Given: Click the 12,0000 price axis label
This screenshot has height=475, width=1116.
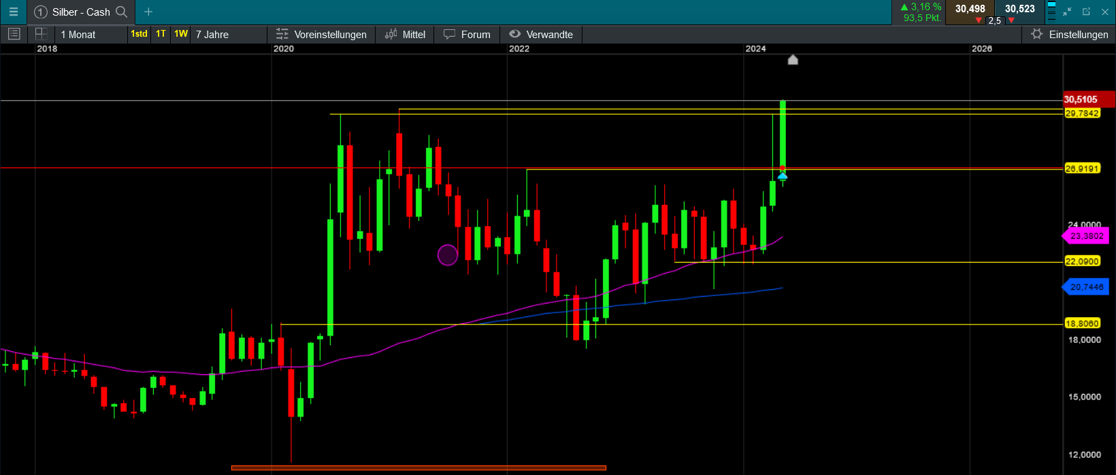Looking at the screenshot, I should tap(1084, 455).
